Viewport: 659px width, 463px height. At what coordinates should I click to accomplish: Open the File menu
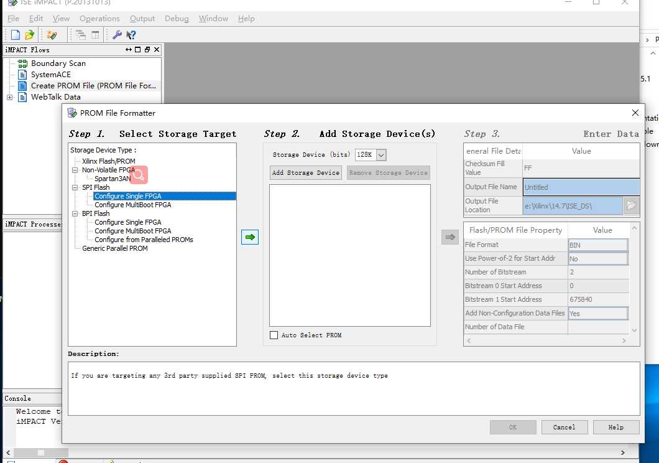click(x=13, y=19)
